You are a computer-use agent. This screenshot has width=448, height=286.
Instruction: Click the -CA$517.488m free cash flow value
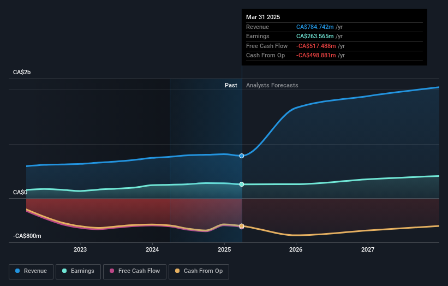pyautogui.click(x=316, y=46)
